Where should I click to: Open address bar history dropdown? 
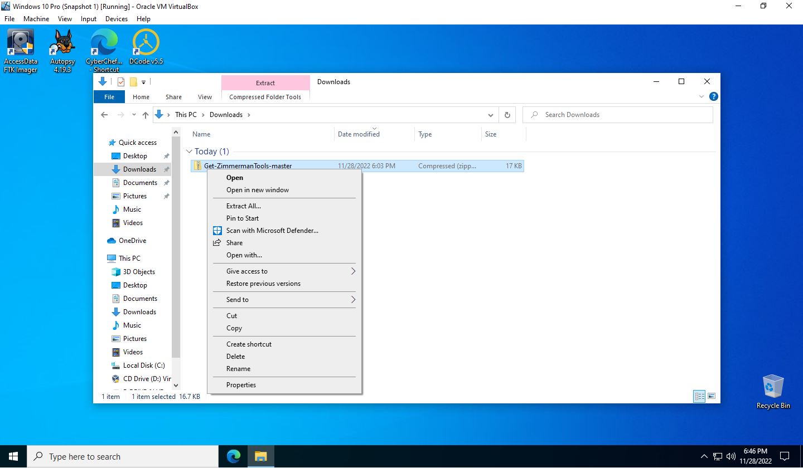point(491,115)
